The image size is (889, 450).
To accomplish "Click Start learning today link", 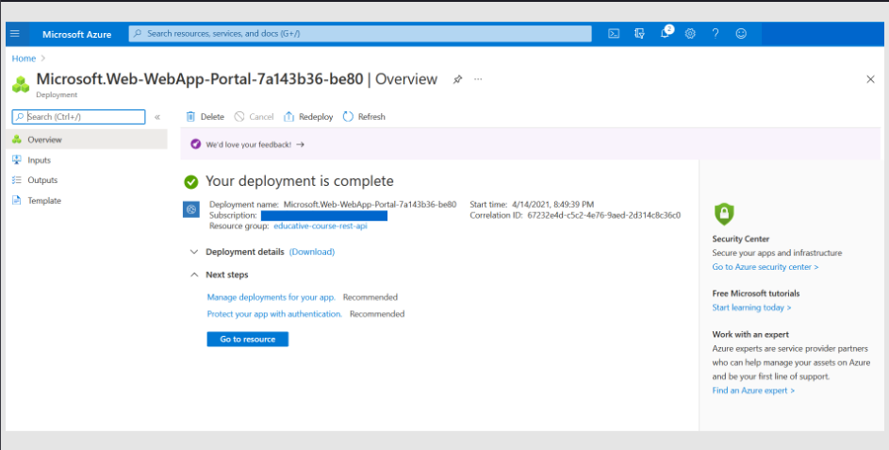I will click(x=751, y=308).
